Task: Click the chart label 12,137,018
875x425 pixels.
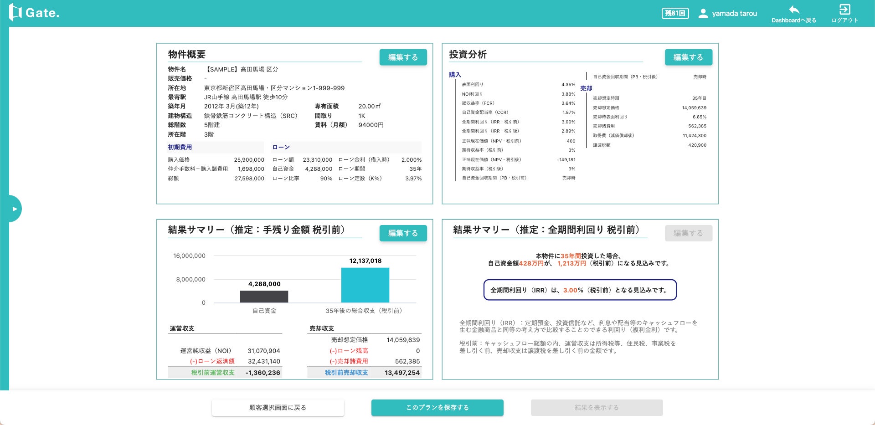Action: point(365,261)
